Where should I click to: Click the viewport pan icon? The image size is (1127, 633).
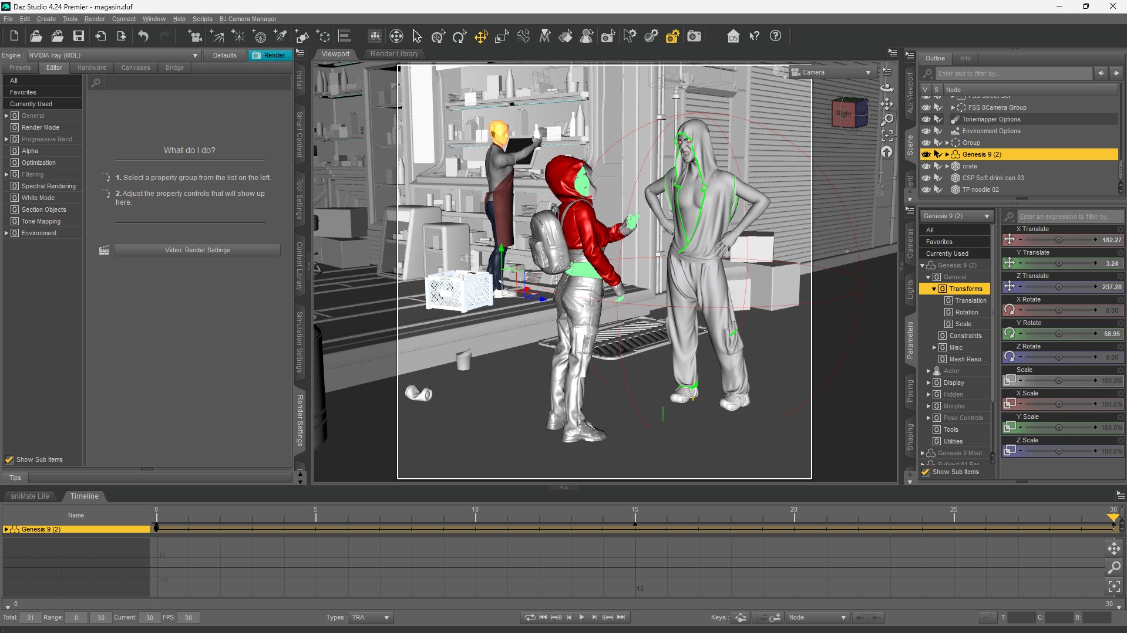tap(887, 104)
